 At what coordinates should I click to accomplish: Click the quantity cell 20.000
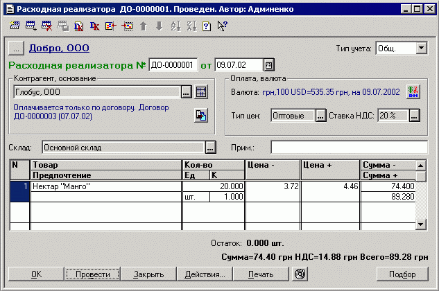[x=214, y=186]
